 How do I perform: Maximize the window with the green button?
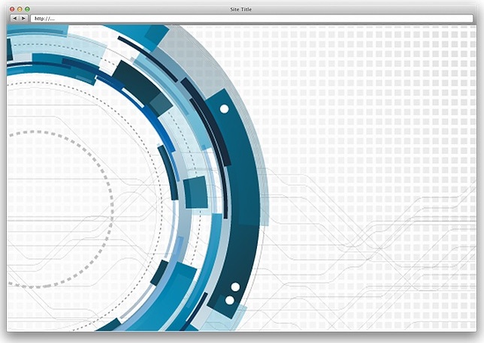pos(27,9)
